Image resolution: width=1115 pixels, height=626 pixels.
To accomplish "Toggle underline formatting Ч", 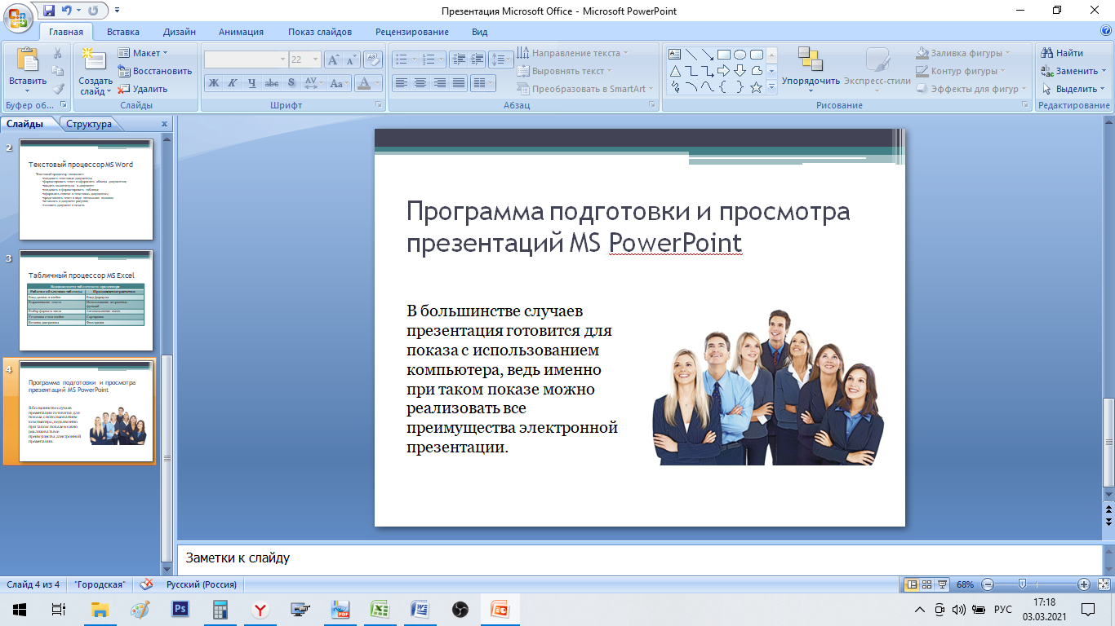I will [x=251, y=83].
